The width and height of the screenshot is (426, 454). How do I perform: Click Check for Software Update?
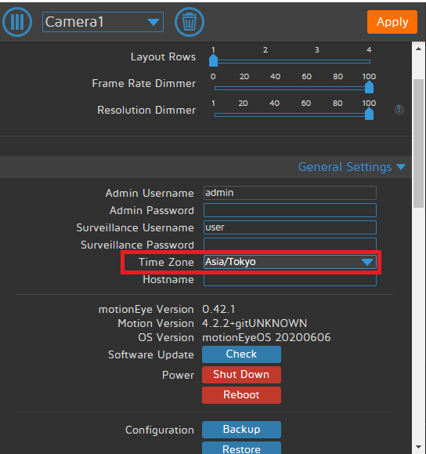(x=241, y=354)
